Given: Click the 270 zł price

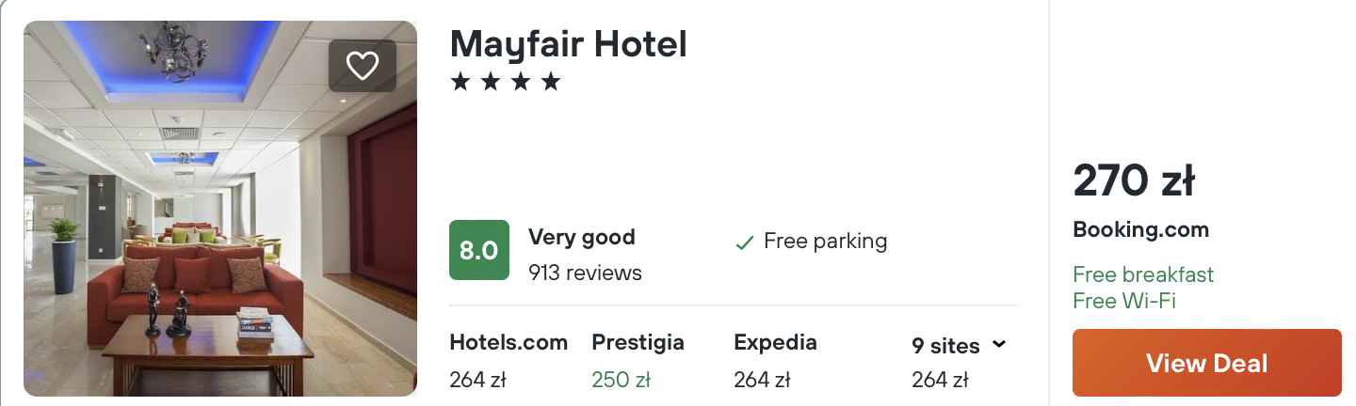Looking at the screenshot, I should tap(1134, 180).
